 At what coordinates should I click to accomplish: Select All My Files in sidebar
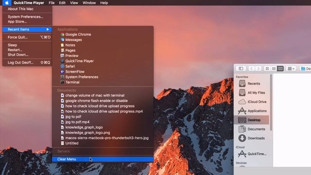252,93
